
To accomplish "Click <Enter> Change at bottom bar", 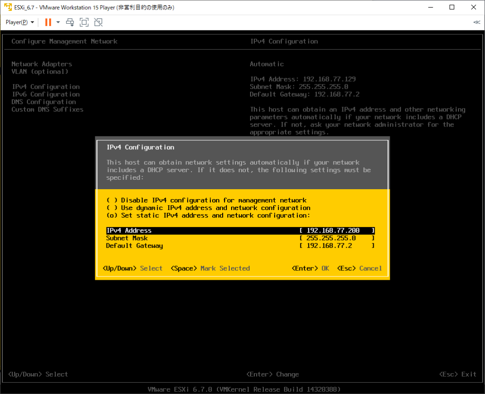I will click(x=272, y=374).
